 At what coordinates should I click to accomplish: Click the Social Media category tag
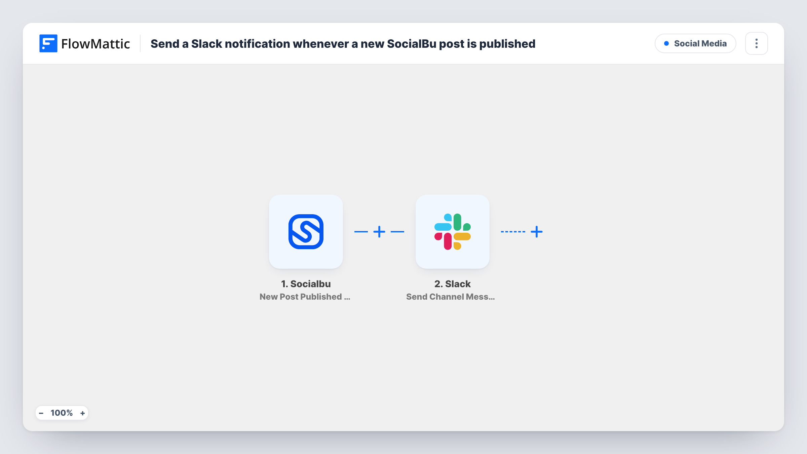click(x=695, y=43)
